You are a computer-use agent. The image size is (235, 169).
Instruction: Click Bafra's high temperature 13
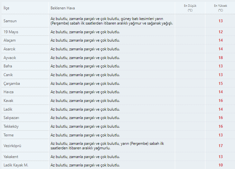221,66
